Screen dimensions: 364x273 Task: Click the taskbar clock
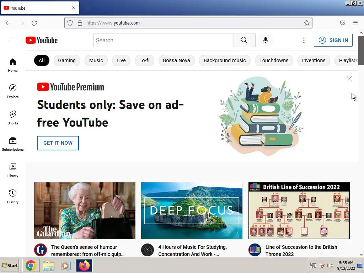346,265
